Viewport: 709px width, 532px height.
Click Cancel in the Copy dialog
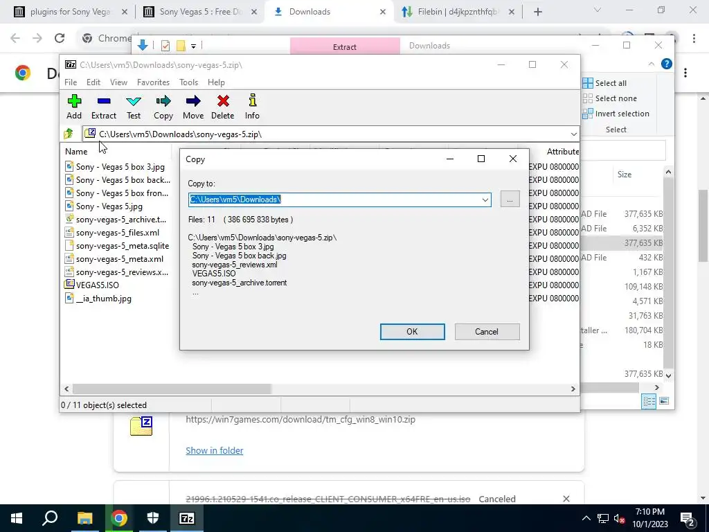(487, 332)
